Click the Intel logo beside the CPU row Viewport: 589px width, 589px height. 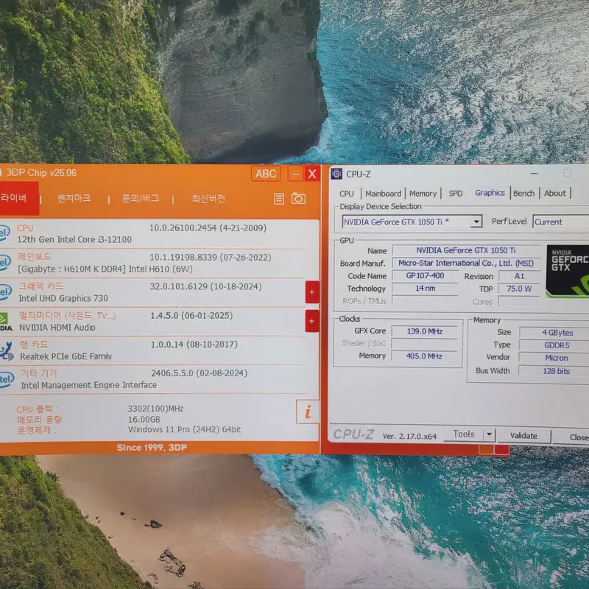pos(4,233)
